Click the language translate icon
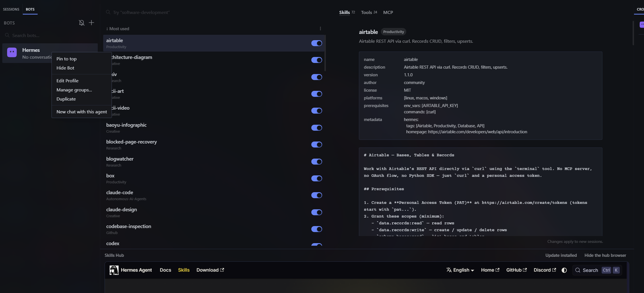This screenshot has height=293, width=644. point(449,270)
